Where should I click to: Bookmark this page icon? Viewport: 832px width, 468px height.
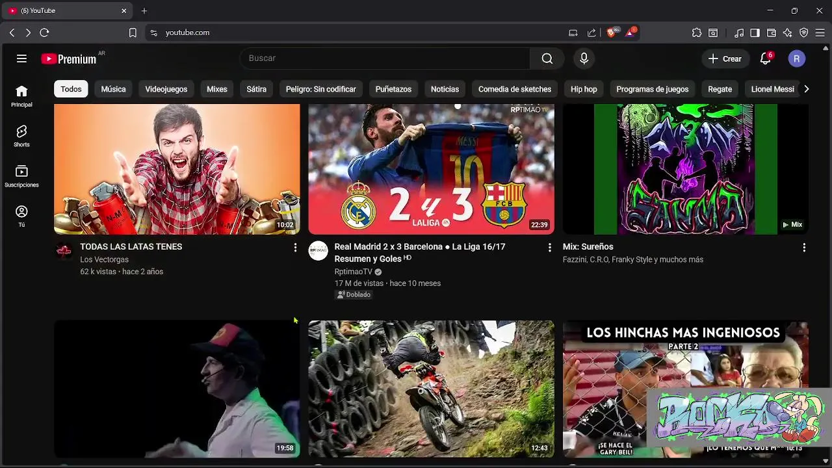[133, 32]
